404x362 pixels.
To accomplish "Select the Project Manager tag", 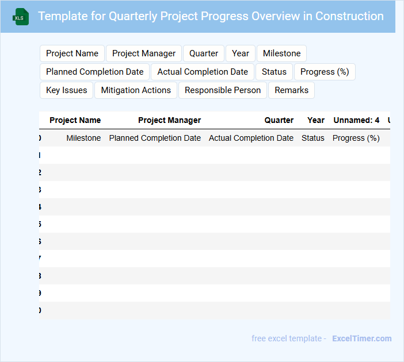I will tap(144, 53).
